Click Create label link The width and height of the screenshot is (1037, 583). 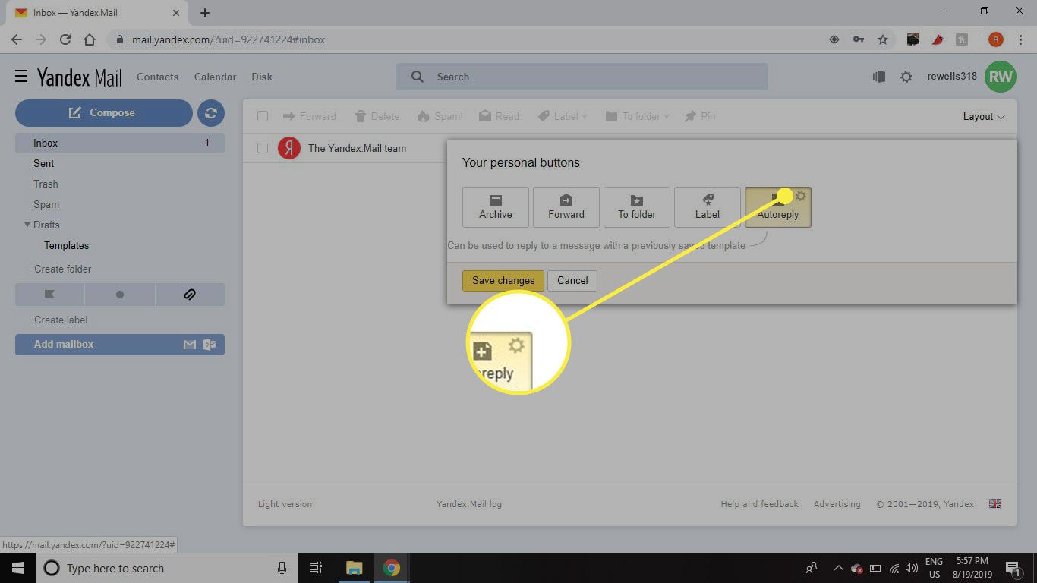[61, 320]
